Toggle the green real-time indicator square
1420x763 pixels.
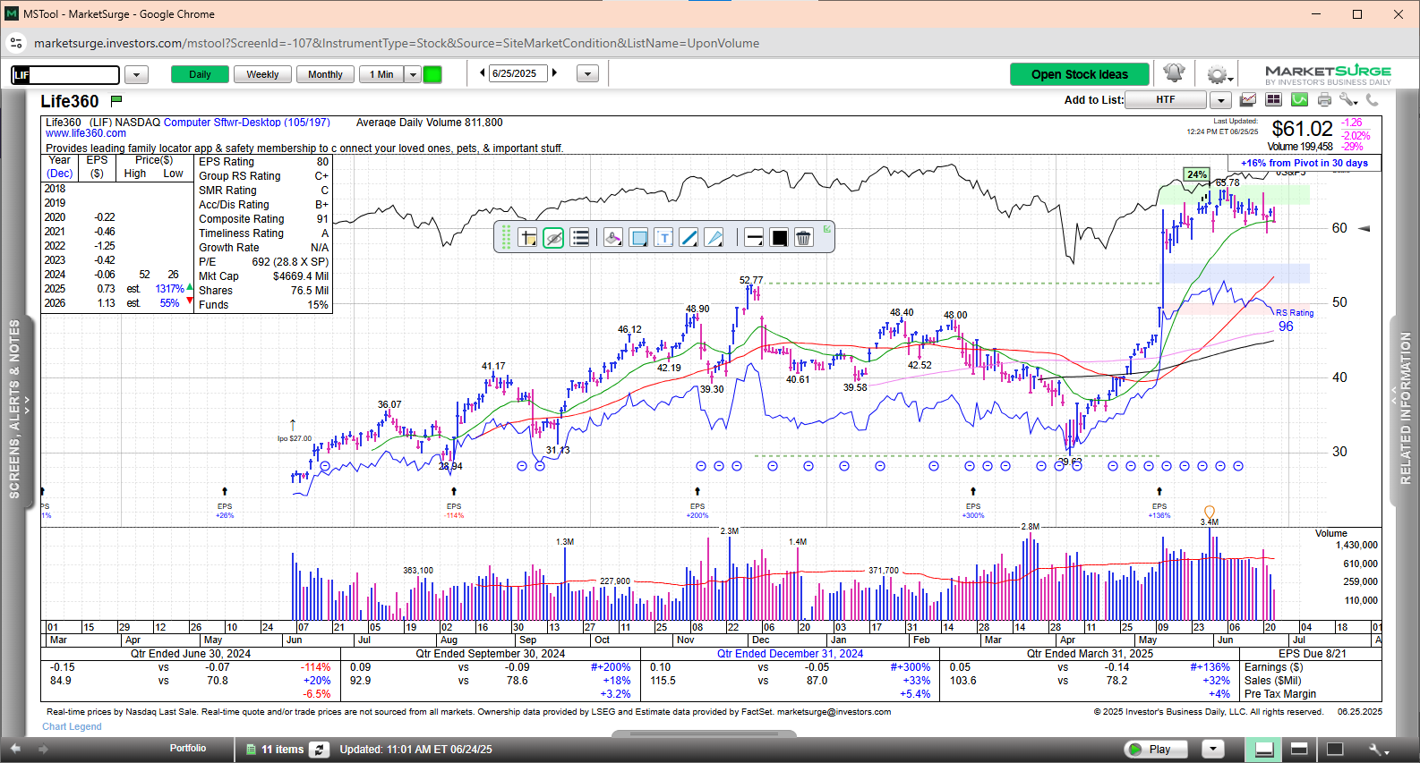click(432, 74)
